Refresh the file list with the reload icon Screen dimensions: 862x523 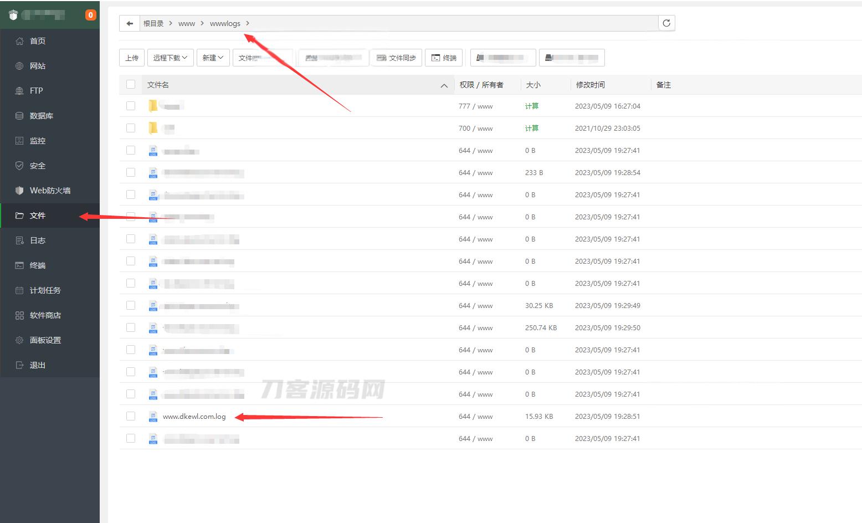click(x=666, y=23)
